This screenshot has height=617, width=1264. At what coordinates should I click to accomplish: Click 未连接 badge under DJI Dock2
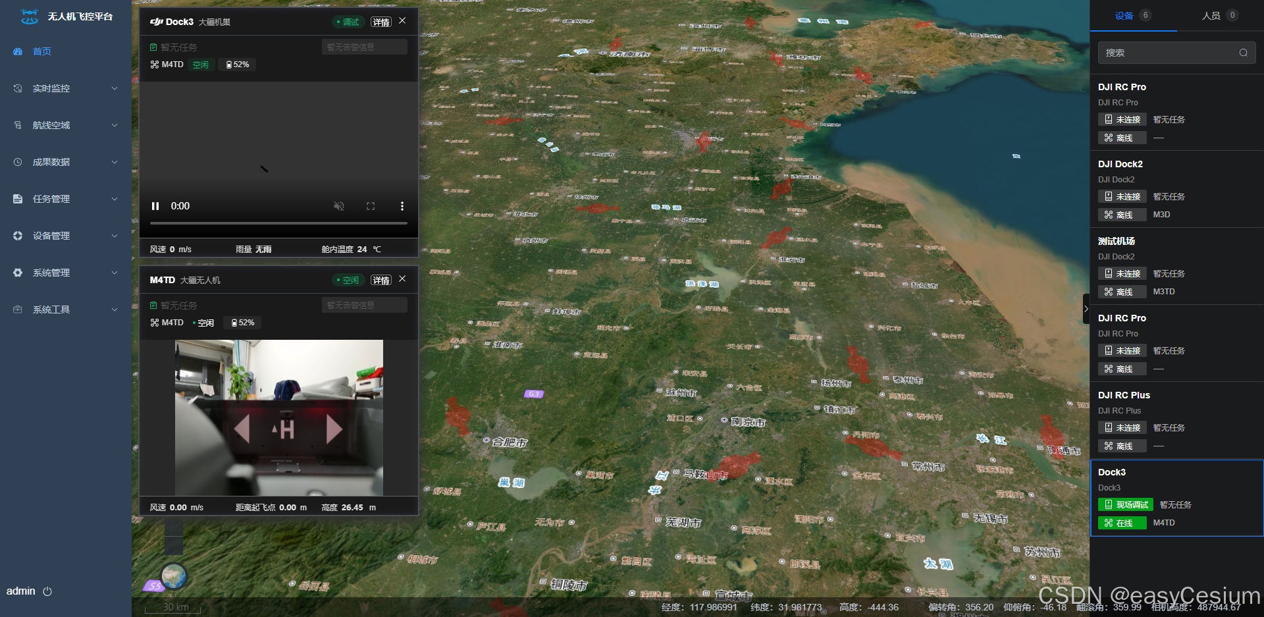[1122, 196]
